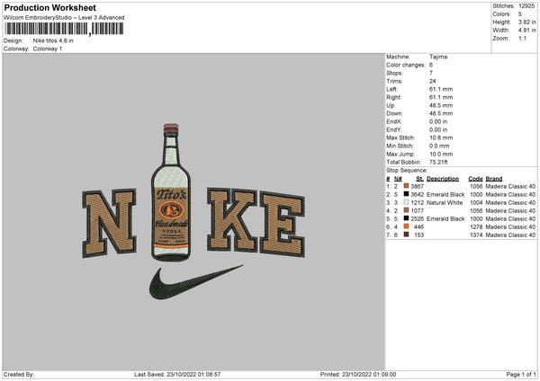
Task: Click Madeira Classic 40 in stop row 1
Action: [x=510, y=186]
